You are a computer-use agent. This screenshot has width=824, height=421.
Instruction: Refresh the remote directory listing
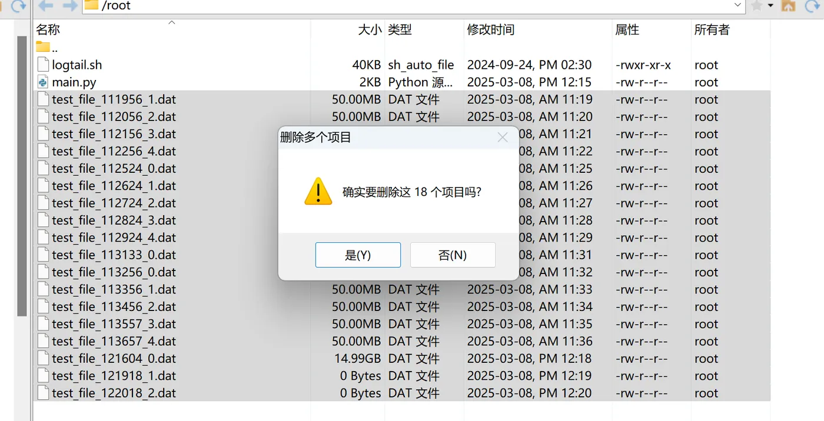[813, 6]
